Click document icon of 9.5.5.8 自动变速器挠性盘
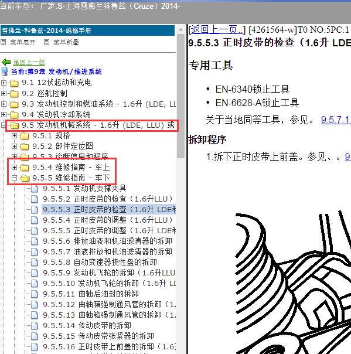This screenshot has height=354, width=351. (35, 263)
